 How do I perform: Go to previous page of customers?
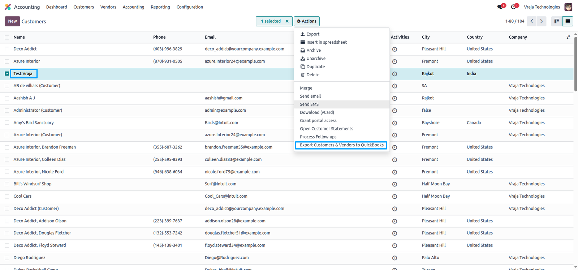pos(532,21)
